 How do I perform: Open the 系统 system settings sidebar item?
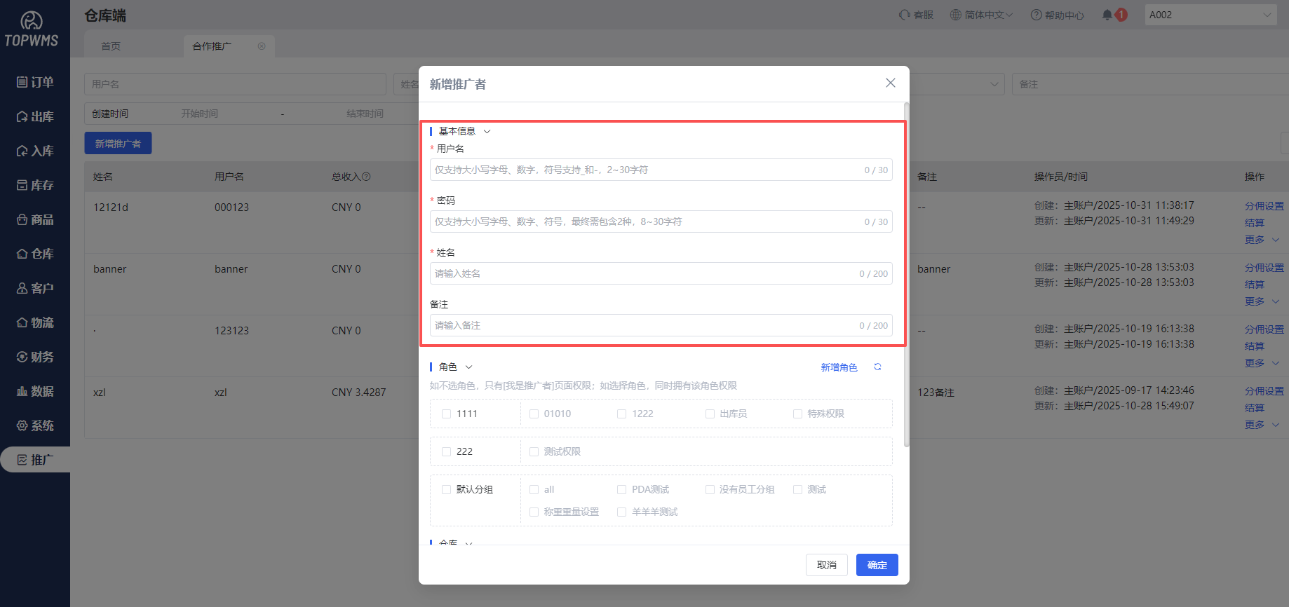pyautogui.click(x=35, y=425)
